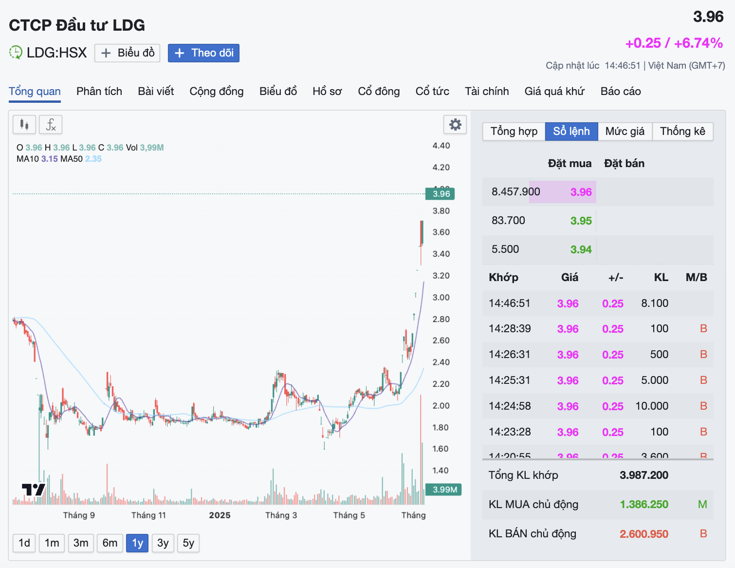
Task: Click the Theo dõi follow button
Action: (203, 53)
